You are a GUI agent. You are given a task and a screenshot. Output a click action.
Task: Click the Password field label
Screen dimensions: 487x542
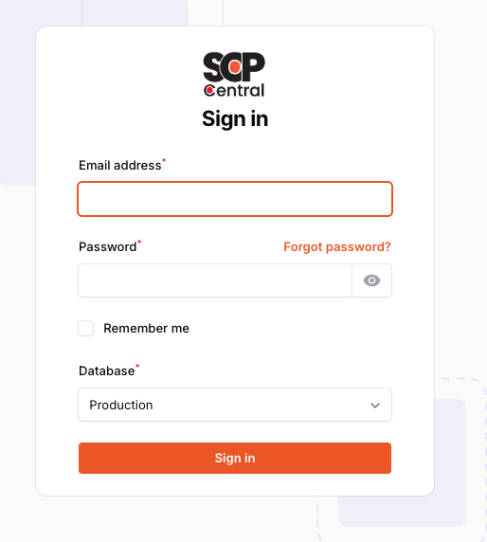coord(107,246)
